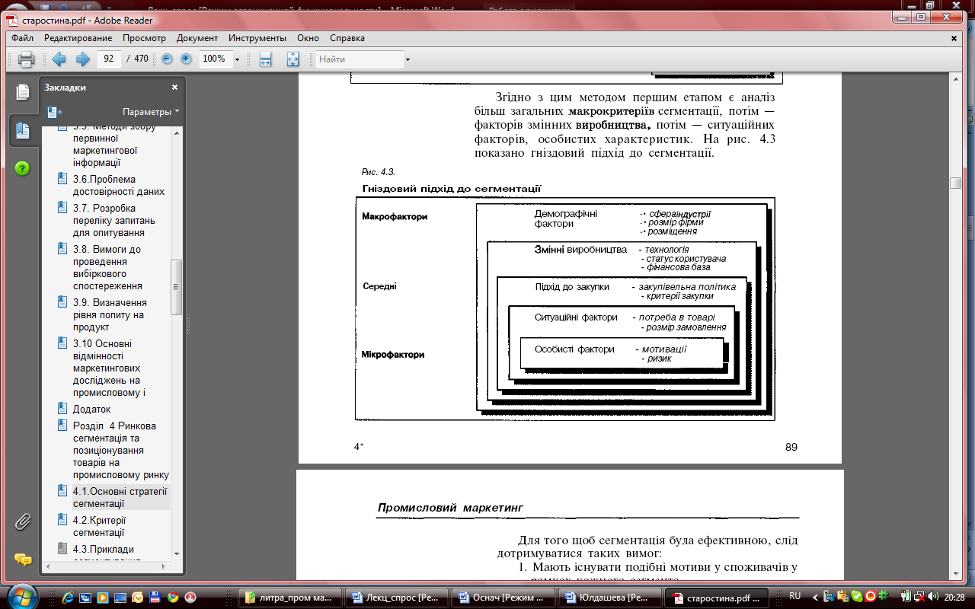Switch to the литра_пром ма... taskbar window
The image size is (975, 609).
(x=289, y=597)
